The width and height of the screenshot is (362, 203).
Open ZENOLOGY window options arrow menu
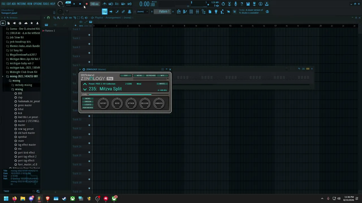(80, 69)
